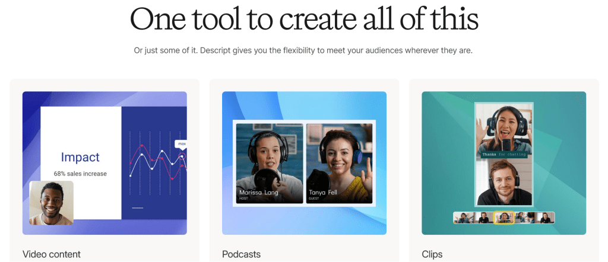Click the presenter webcam thumbnail on Impact slide
Image resolution: width=608 pixels, height=262 pixels.
[52, 203]
